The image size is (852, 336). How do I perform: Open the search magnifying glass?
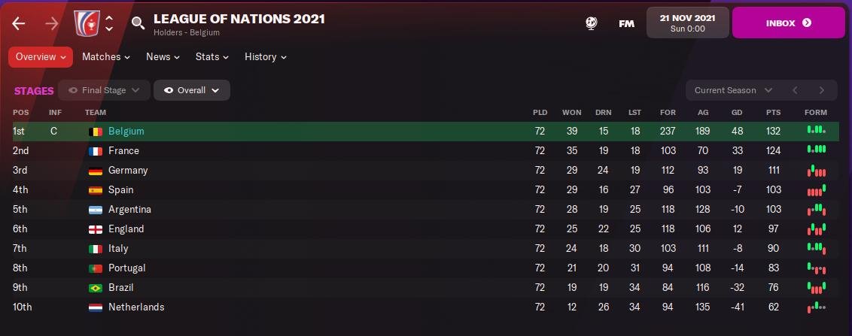[x=138, y=23]
